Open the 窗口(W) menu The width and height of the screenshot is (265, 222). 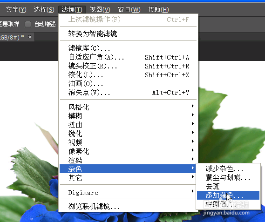coord(129,9)
